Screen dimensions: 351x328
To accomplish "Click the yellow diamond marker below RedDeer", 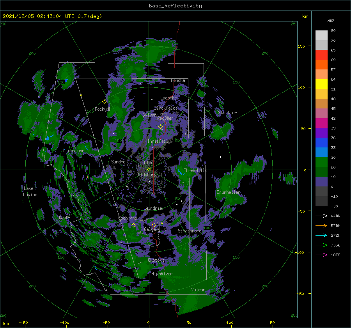I will [x=160, y=127].
